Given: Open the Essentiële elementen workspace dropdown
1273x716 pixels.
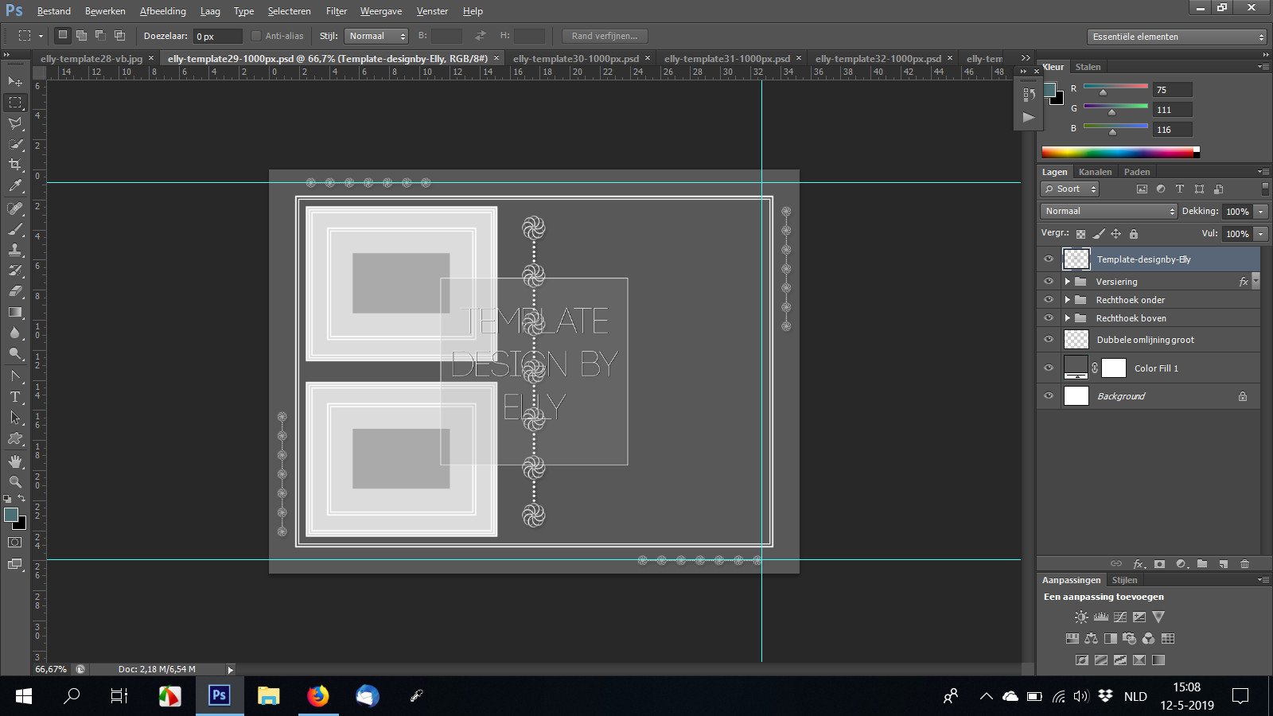Looking at the screenshot, I should click(x=1177, y=37).
